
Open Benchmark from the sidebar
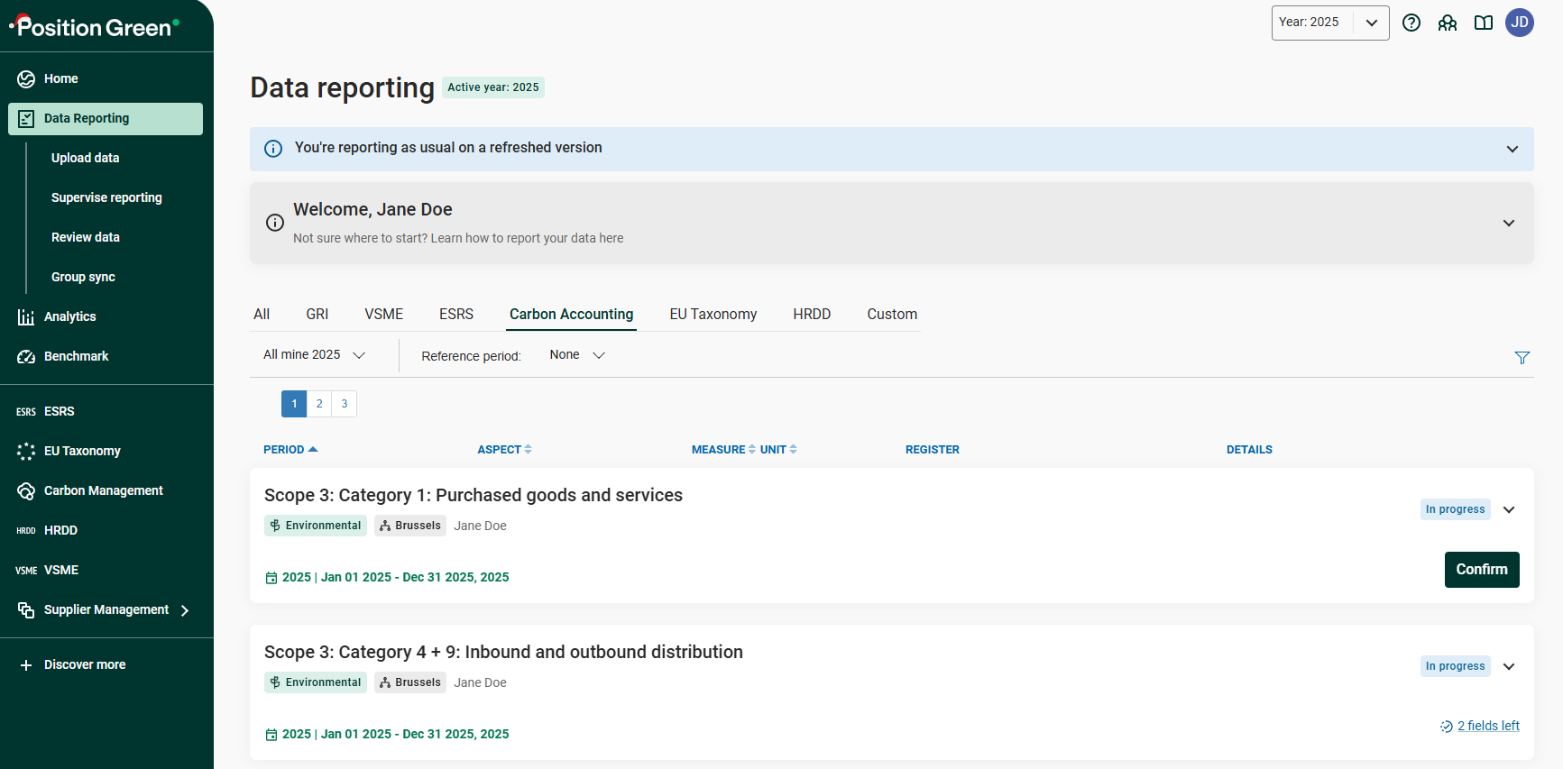[76, 356]
